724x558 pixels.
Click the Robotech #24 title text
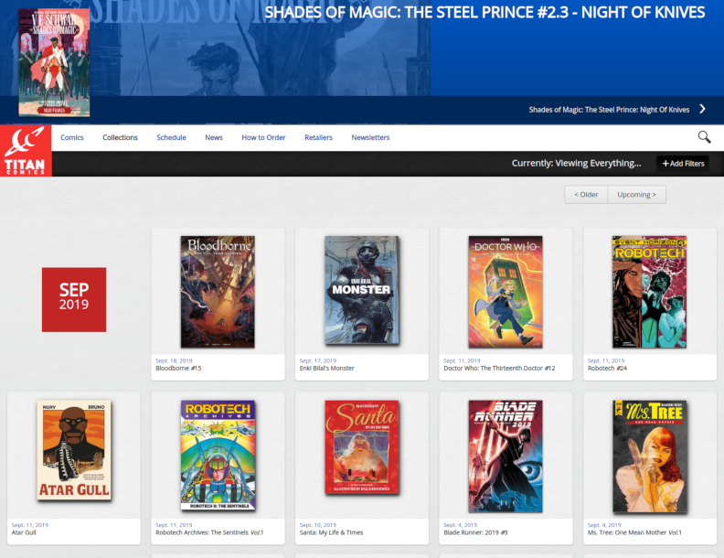click(x=607, y=368)
